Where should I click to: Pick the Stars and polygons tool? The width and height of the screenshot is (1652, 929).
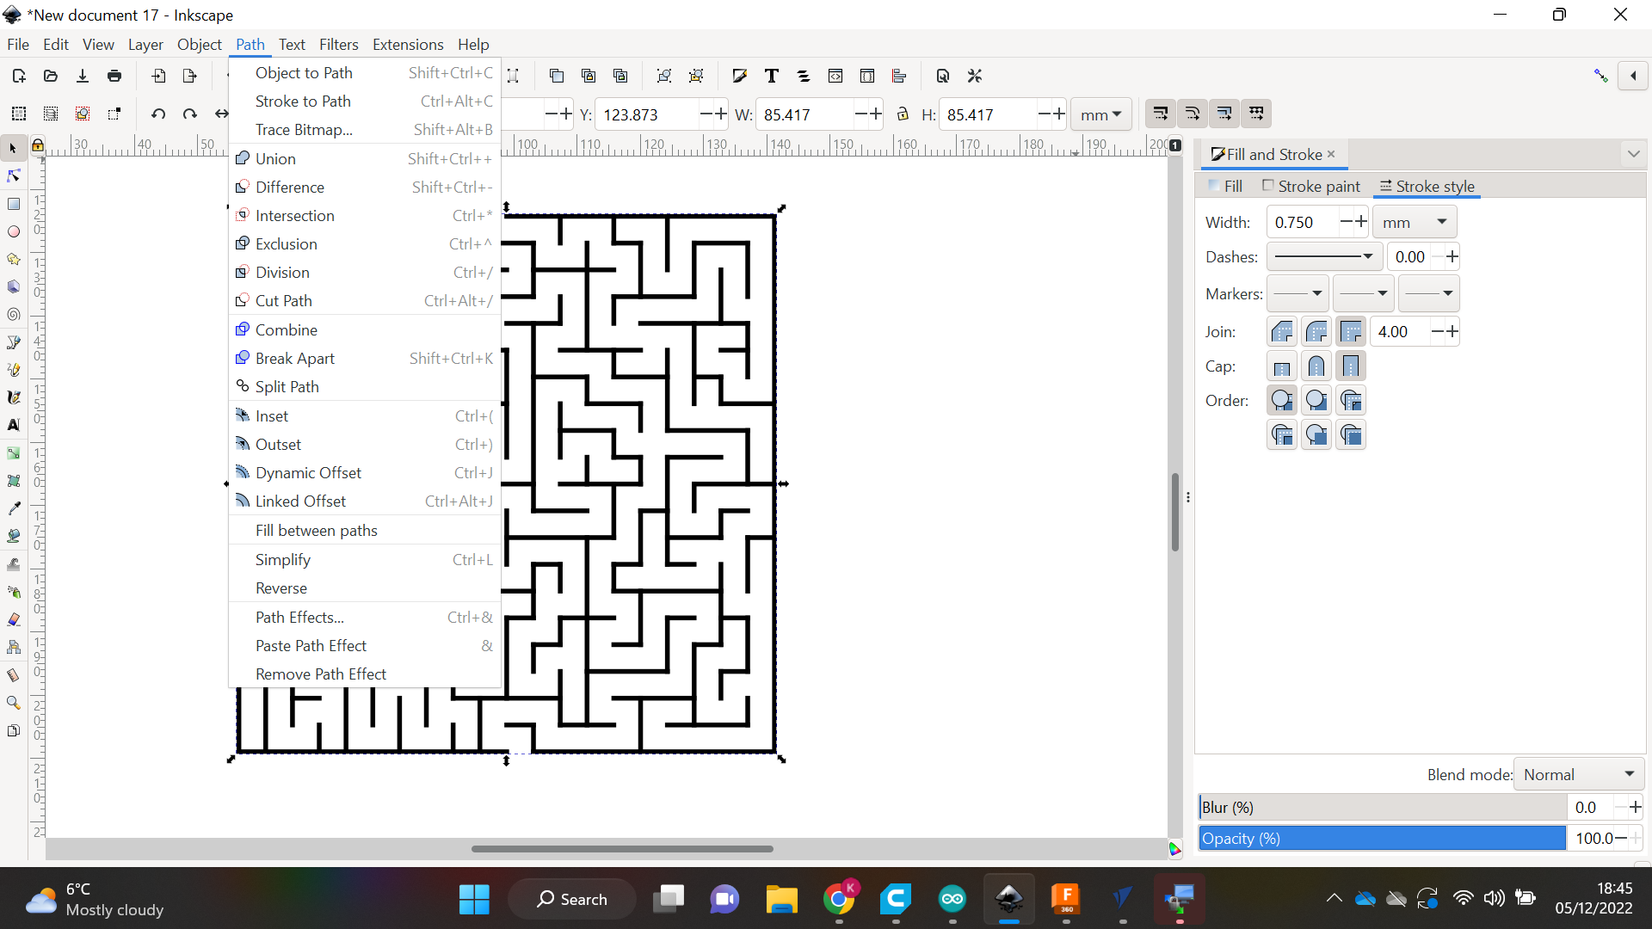[x=14, y=259]
